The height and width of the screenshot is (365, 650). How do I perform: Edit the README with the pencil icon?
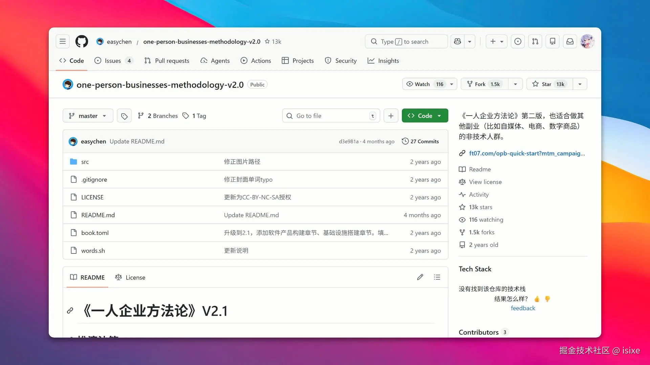[420, 277]
